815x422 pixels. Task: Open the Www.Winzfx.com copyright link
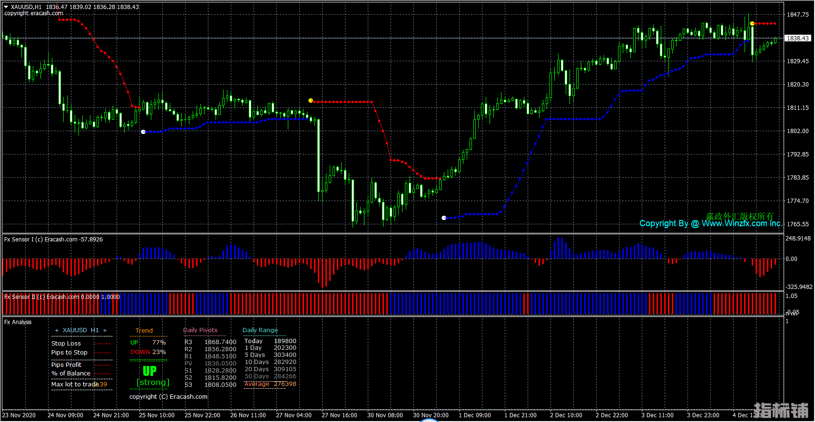(x=740, y=223)
